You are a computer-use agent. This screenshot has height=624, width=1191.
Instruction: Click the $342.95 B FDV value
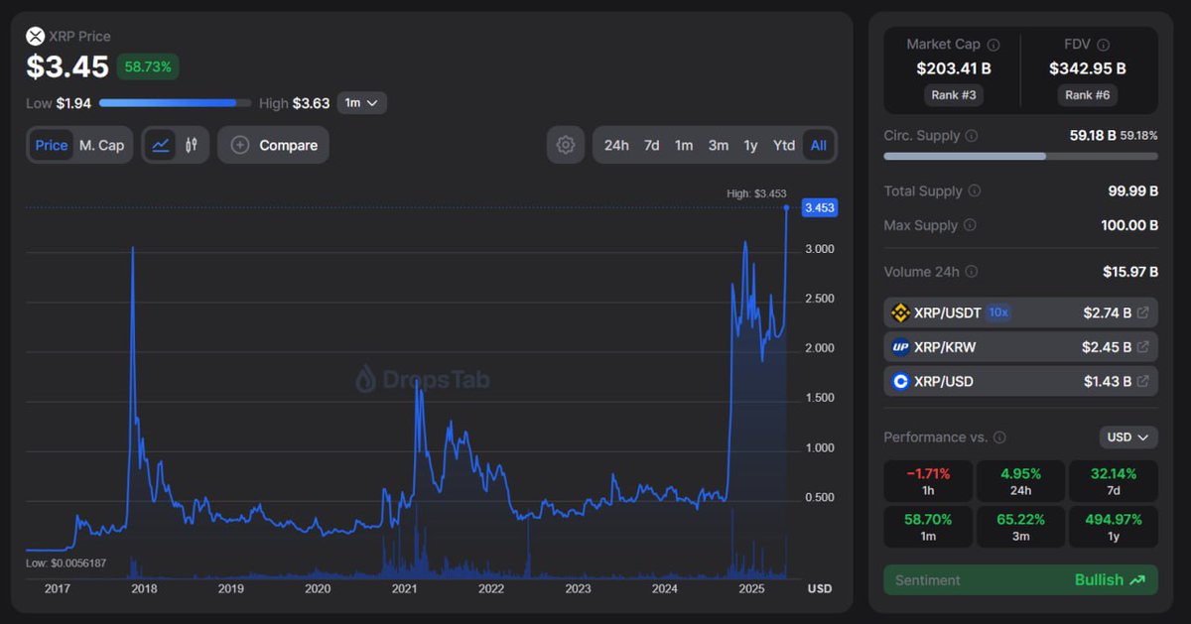point(1088,68)
